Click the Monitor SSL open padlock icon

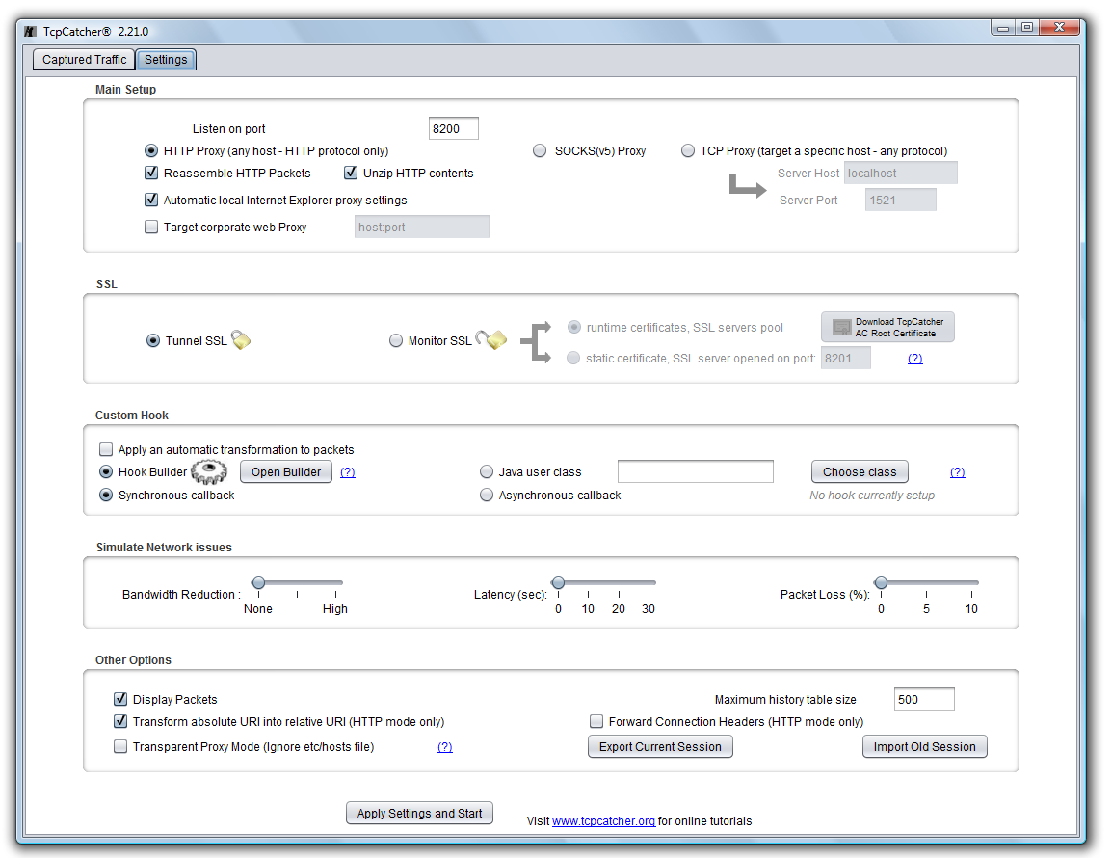pyautogui.click(x=492, y=339)
